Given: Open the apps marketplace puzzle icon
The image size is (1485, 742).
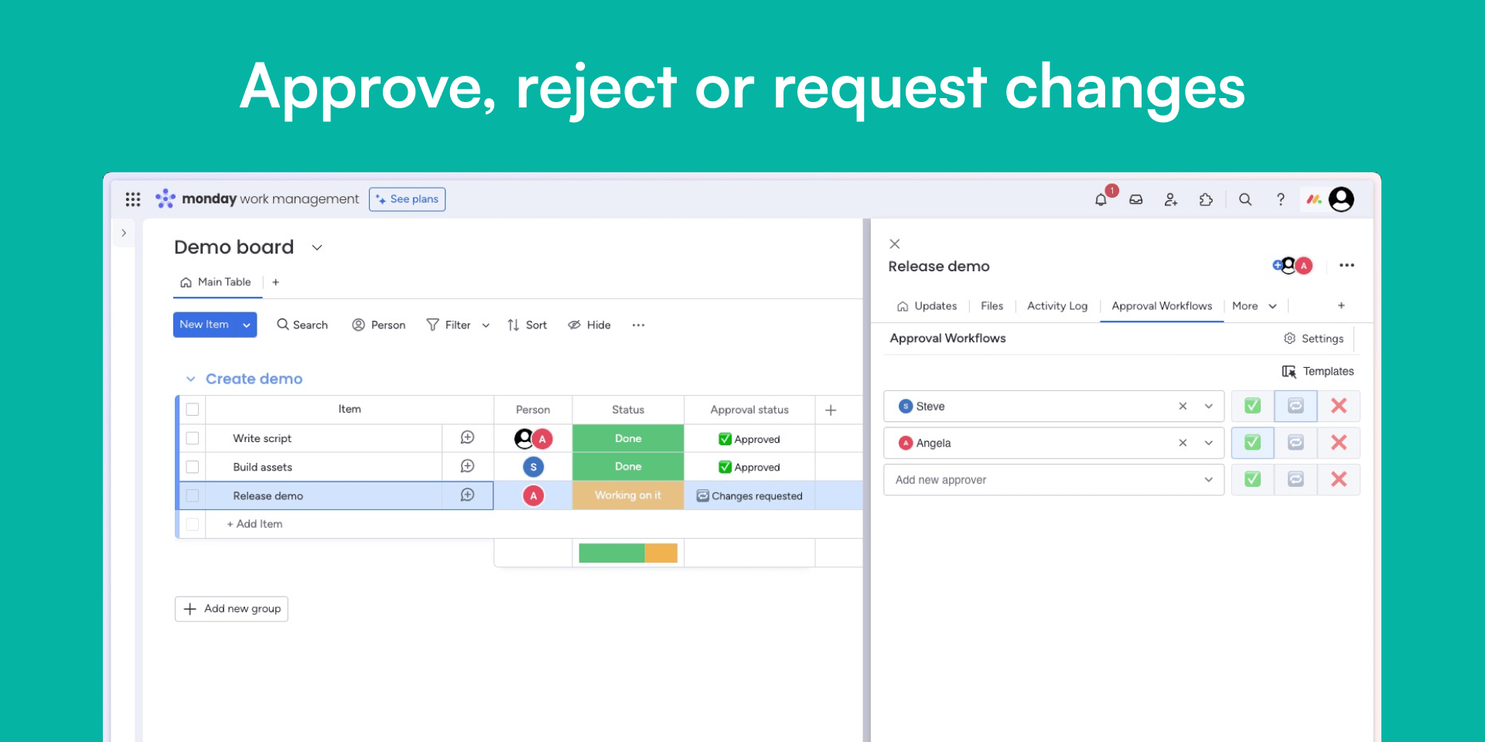Looking at the screenshot, I should pos(1206,199).
